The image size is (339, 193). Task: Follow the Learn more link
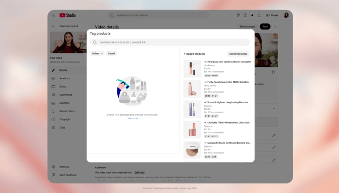(132, 118)
